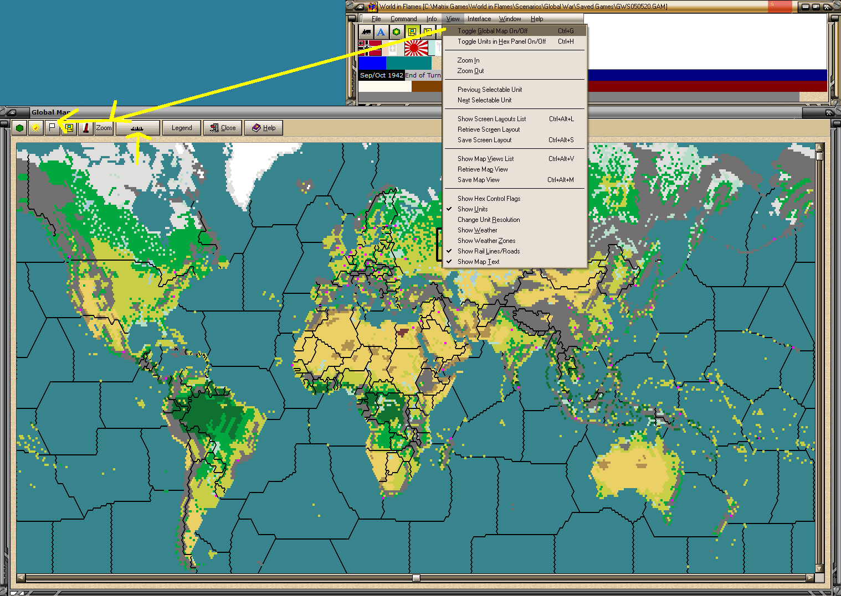
Task: Click the left arrow of the map's horizontal scrollbar
Action: [21, 578]
